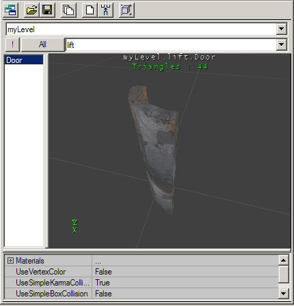Open a static mesh package
Screen dimensions: 294x306
coord(31,10)
